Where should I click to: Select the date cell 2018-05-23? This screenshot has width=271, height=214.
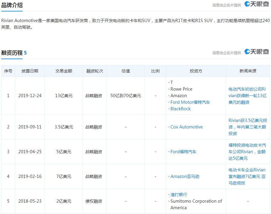pyautogui.click(x=30, y=201)
